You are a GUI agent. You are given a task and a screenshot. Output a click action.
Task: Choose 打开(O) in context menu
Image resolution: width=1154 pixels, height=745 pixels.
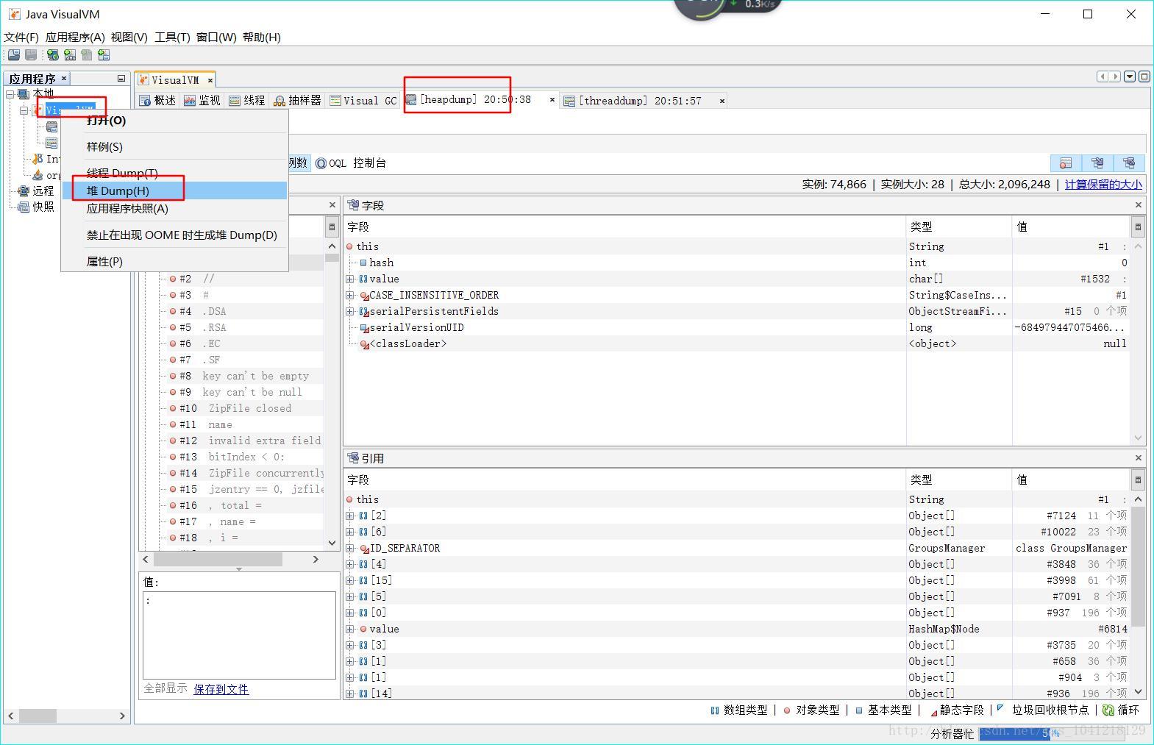pyautogui.click(x=174, y=120)
